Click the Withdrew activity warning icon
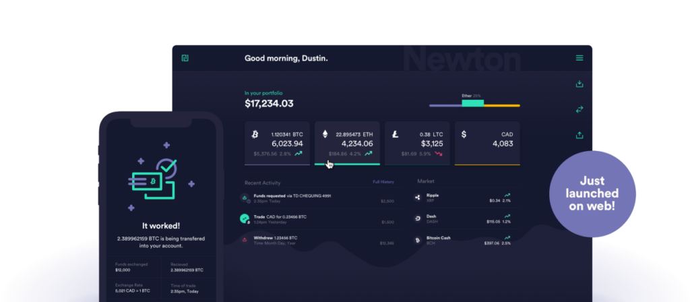The height and width of the screenshot is (302, 690). click(x=244, y=239)
